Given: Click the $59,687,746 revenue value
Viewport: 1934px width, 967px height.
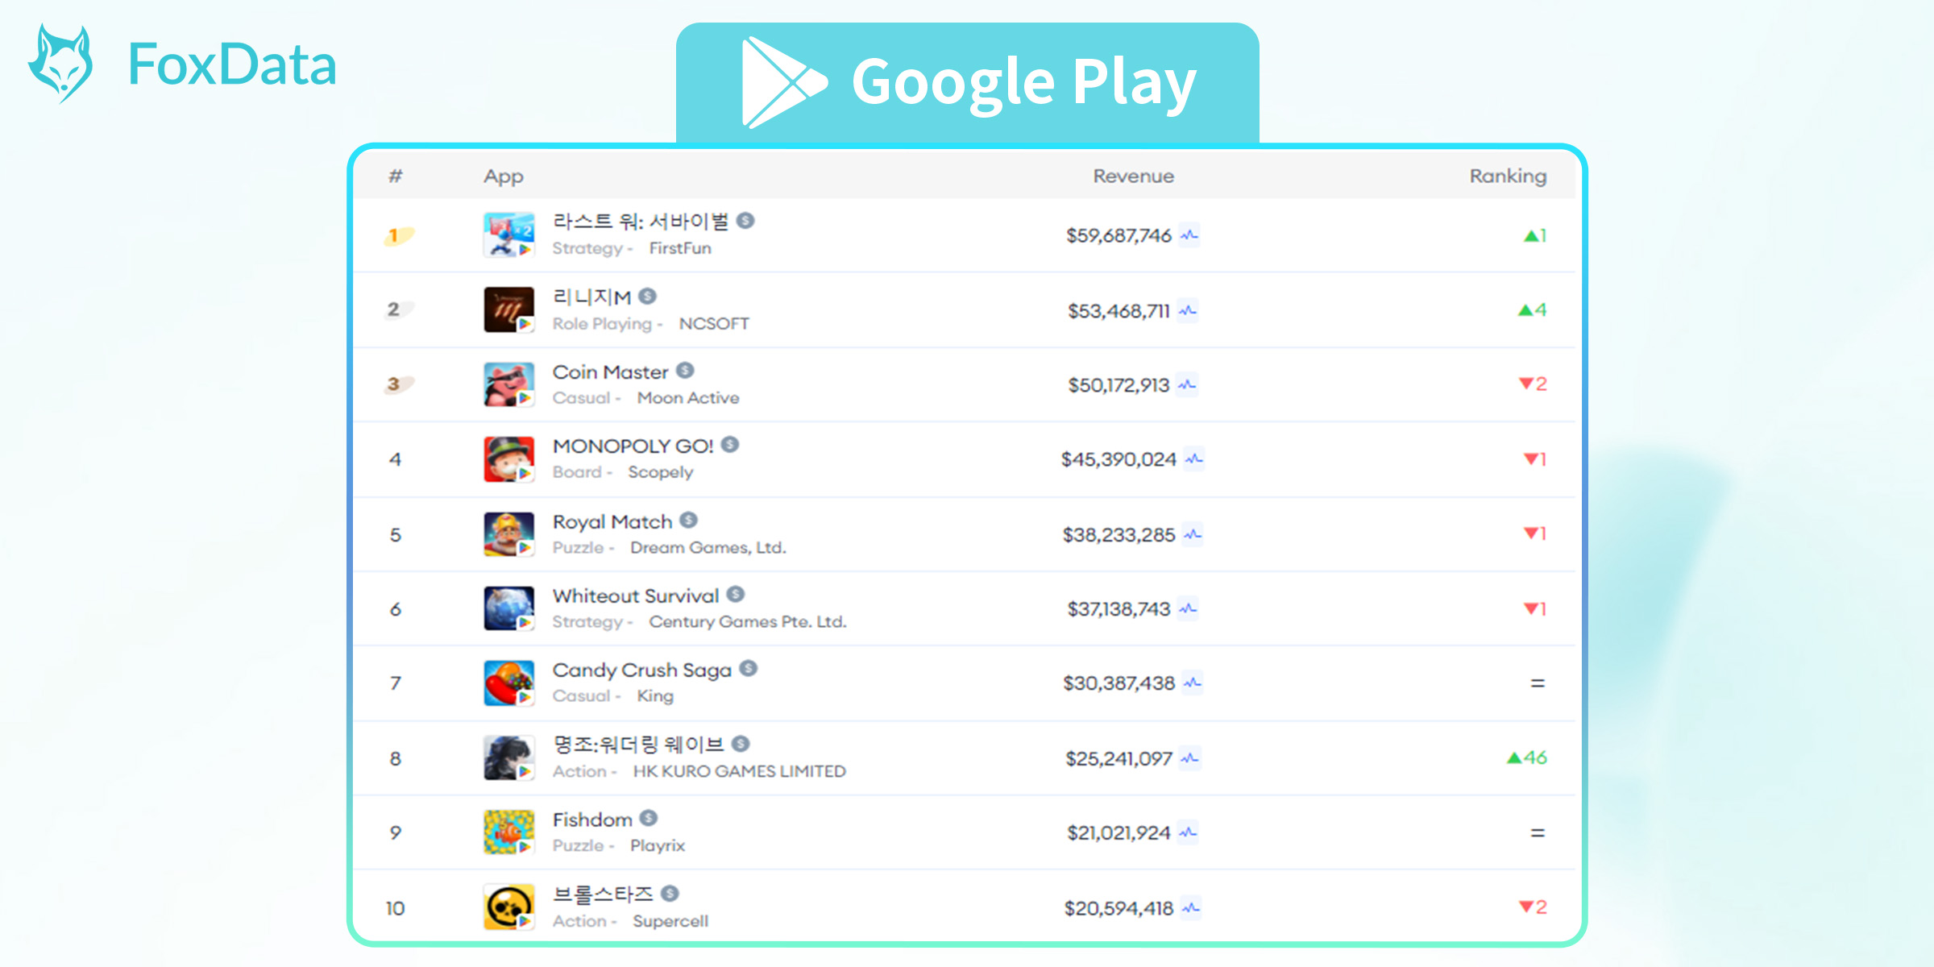Looking at the screenshot, I should pyautogui.click(x=1118, y=235).
